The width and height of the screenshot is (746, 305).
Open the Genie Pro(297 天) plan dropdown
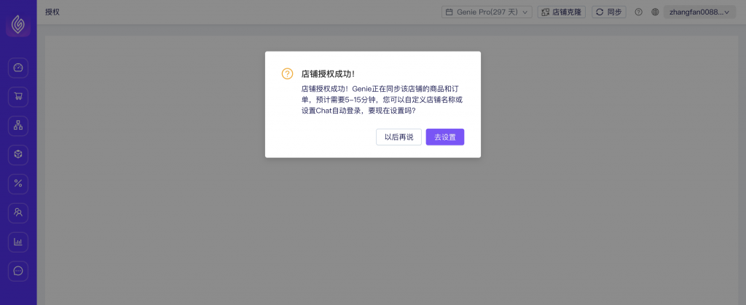pyautogui.click(x=487, y=12)
